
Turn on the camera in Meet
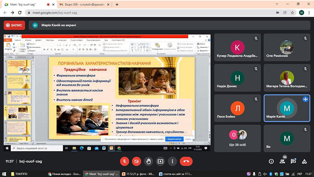click(x=136, y=161)
